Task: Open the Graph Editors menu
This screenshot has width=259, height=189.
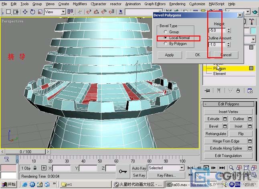Action: point(155,4)
